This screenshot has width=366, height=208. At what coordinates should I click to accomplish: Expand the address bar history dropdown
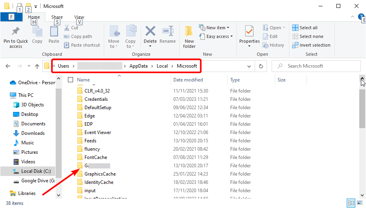point(249,66)
